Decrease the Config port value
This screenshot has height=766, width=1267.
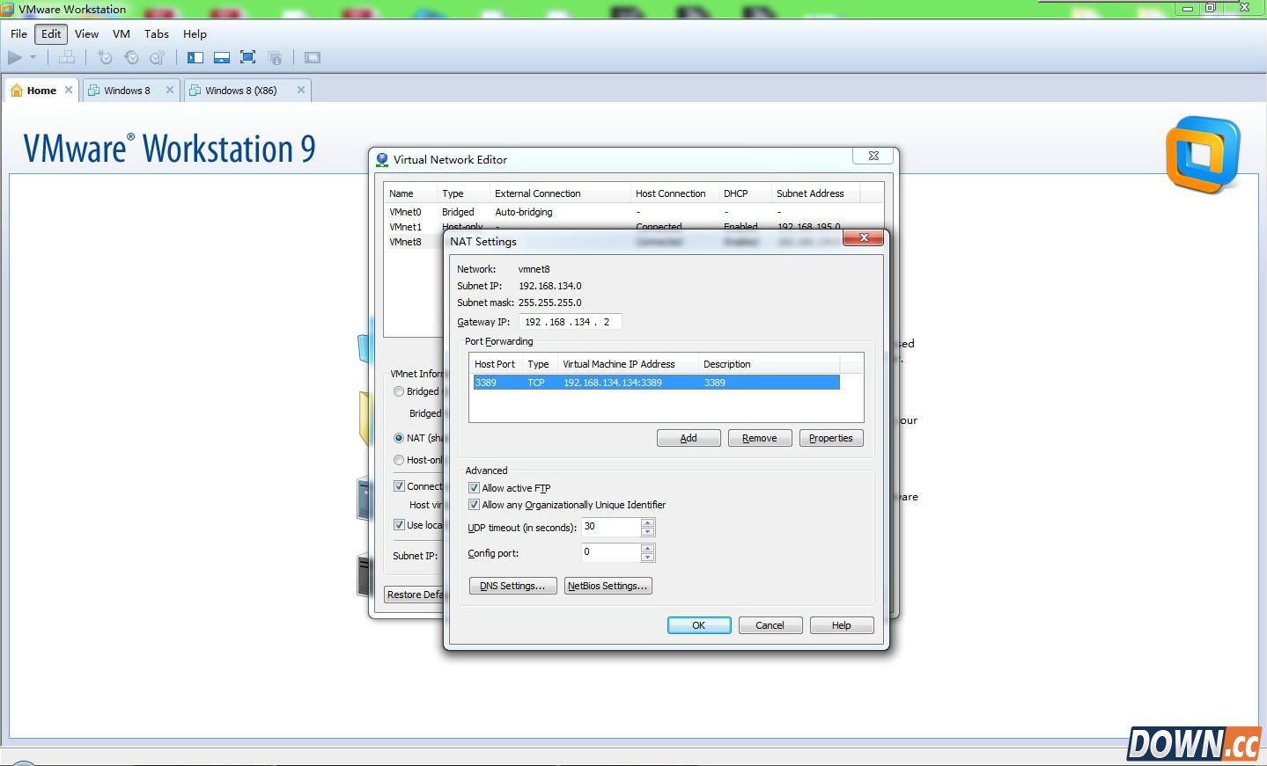(x=648, y=558)
